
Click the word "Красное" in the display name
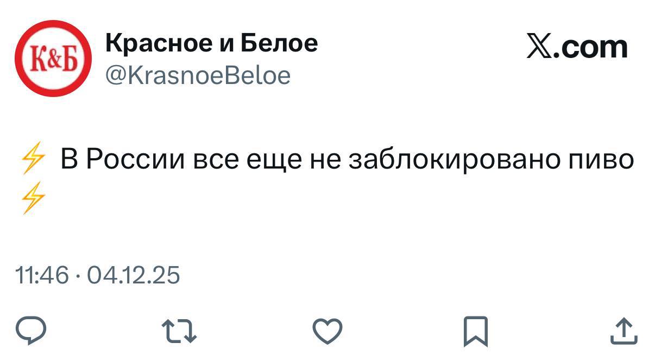(158, 42)
